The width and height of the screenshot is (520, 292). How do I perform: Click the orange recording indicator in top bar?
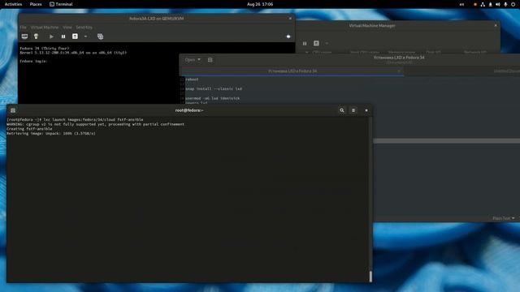[474, 4]
